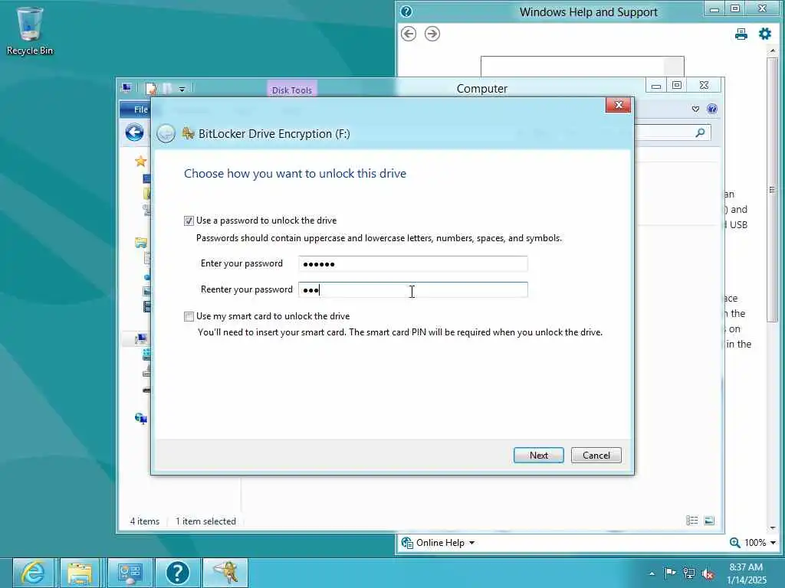Switch to large icons view in Computer window
Viewport: 785px width, 588px height.
(709, 521)
